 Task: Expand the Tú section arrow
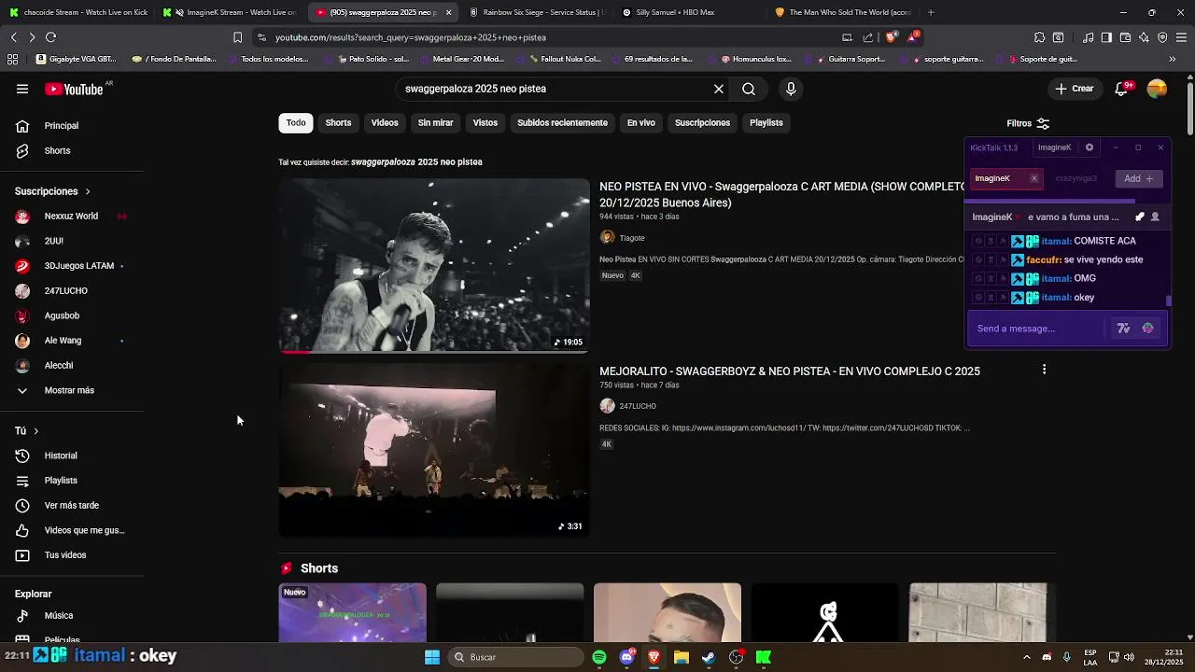(x=35, y=431)
